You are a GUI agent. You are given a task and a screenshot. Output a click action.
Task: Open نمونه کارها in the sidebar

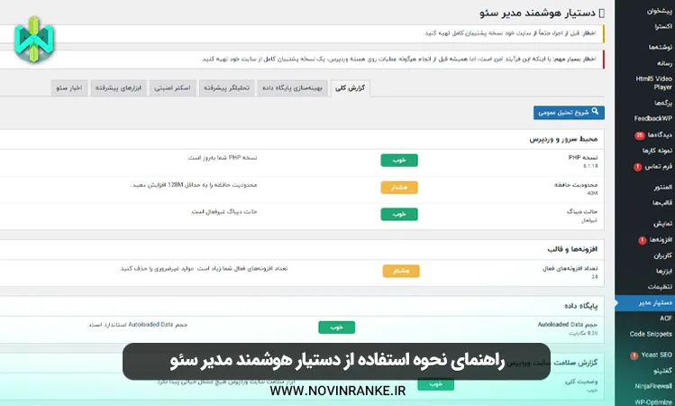click(x=657, y=151)
